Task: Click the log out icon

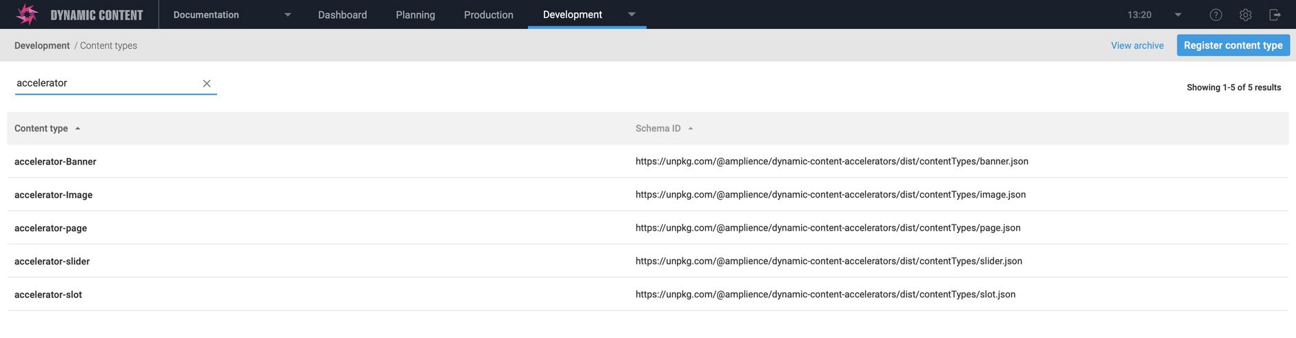Action: point(1275,14)
